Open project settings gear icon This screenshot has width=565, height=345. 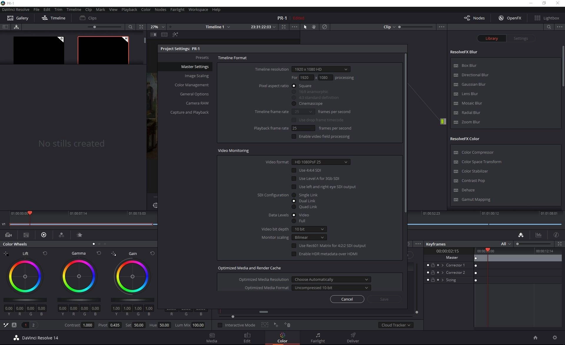coord(555,338)
